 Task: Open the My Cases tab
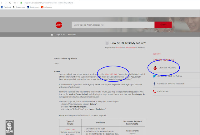coord(72,35)
